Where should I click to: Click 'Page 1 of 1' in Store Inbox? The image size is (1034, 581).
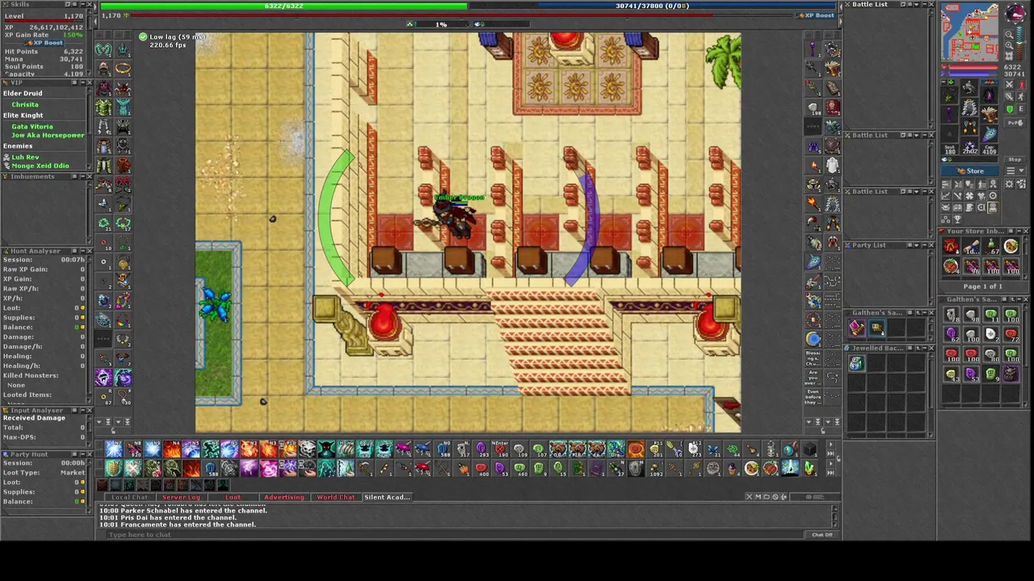pyautogui.click(x=982, y=286)
